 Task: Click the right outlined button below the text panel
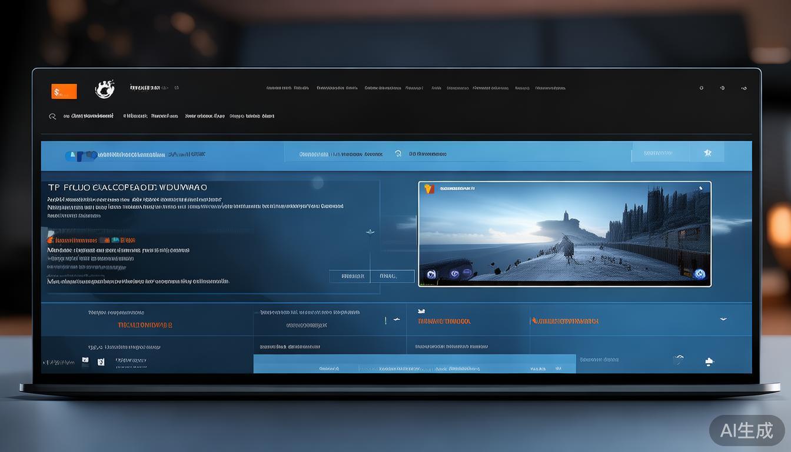[392, 276]
